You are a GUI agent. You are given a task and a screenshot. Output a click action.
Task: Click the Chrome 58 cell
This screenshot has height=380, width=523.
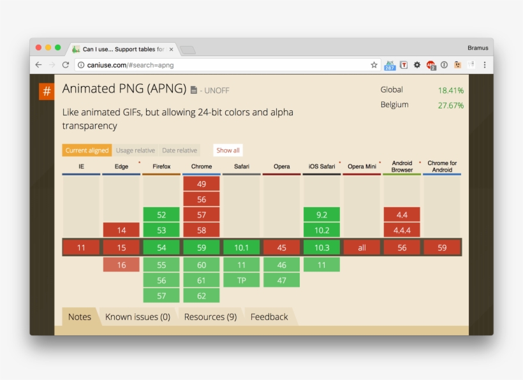coord(202,230)
